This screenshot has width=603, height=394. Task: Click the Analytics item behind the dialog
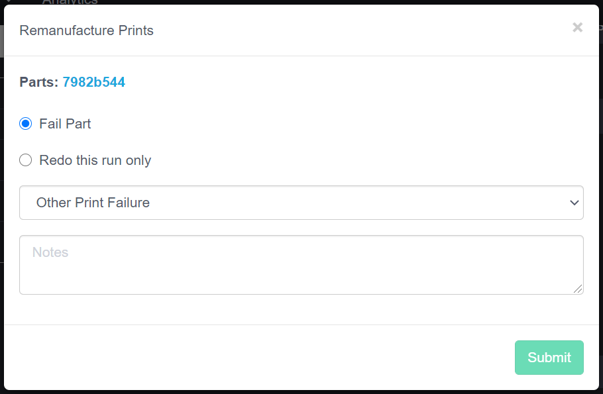70,2
